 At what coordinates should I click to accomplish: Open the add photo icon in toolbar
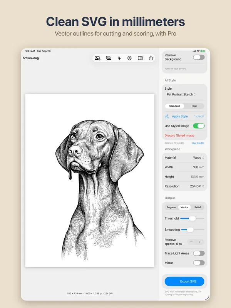pyautogui.click(x=97, y=58)
